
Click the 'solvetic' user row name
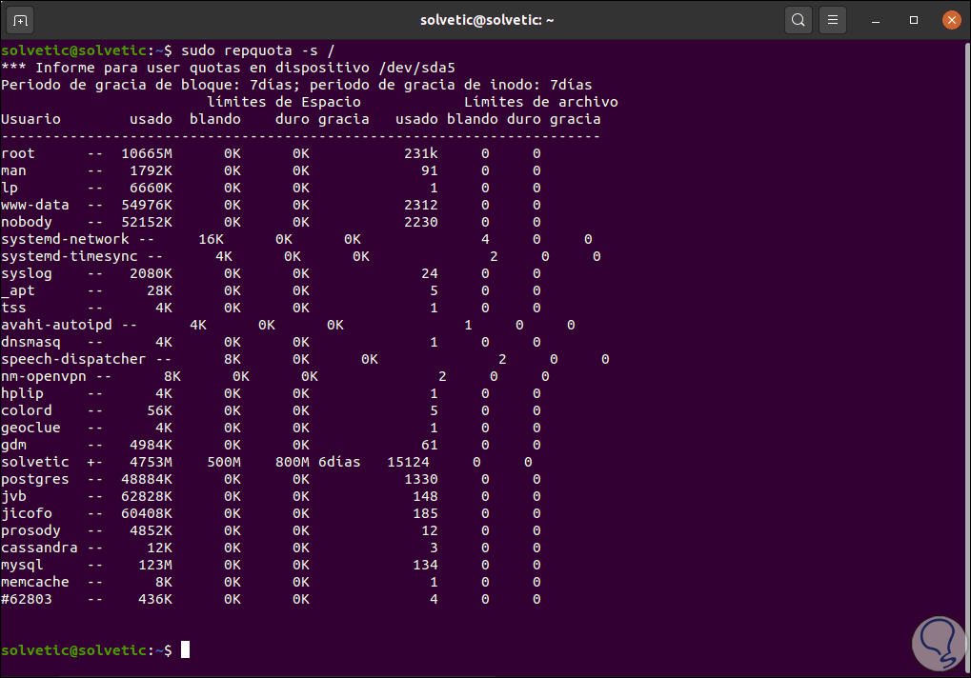[x=35, y=462]
